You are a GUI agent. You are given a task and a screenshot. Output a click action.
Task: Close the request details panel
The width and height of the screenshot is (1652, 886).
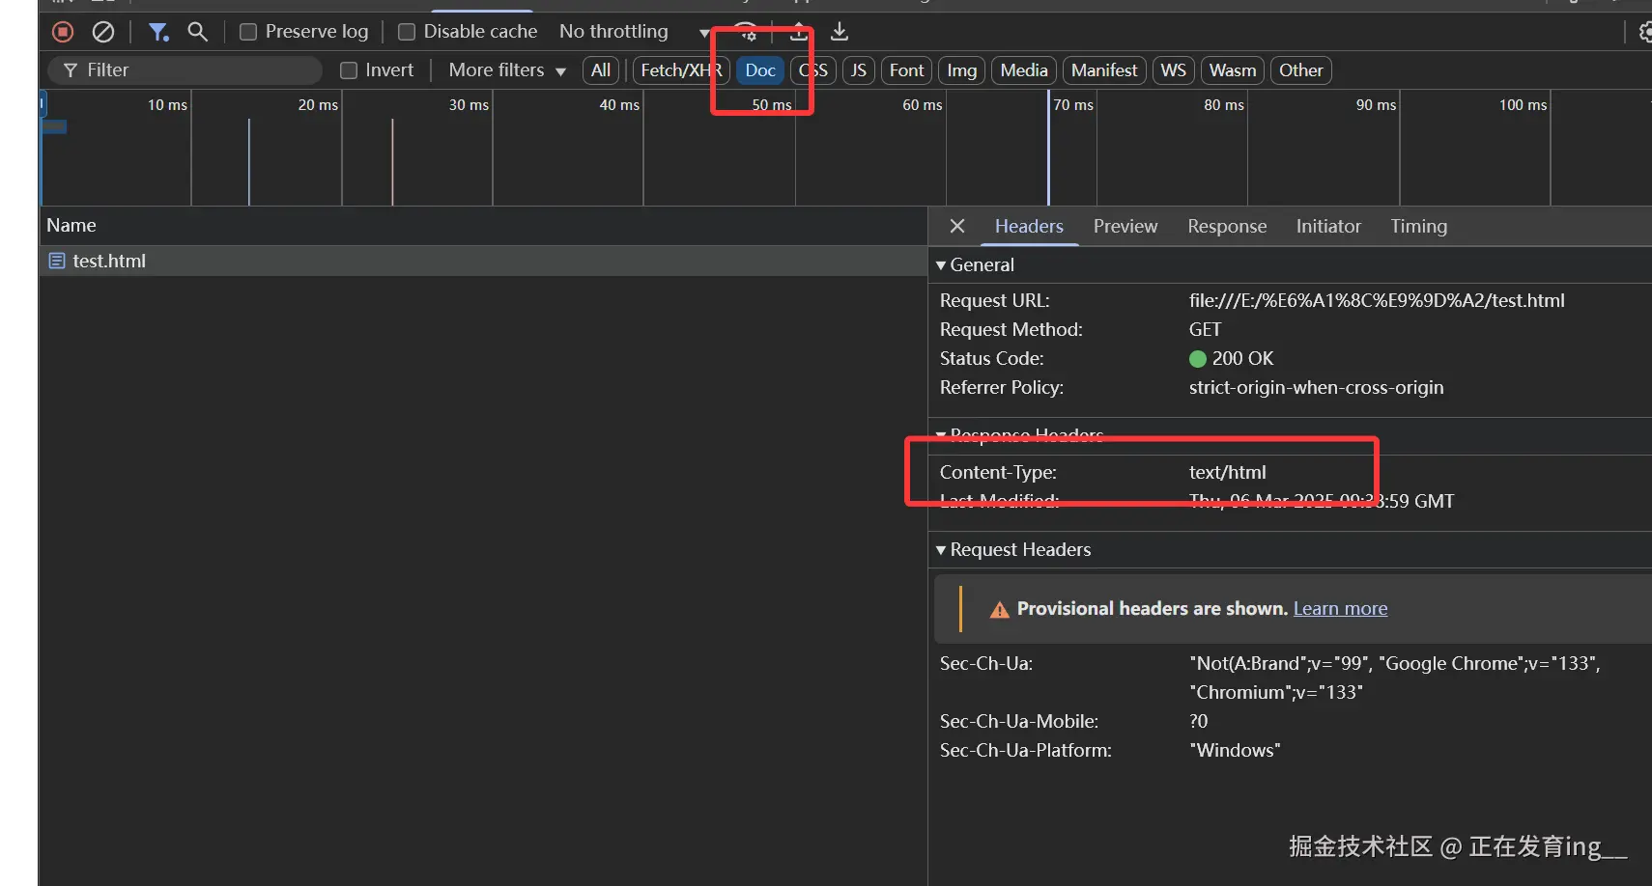(x=957, y=226)
